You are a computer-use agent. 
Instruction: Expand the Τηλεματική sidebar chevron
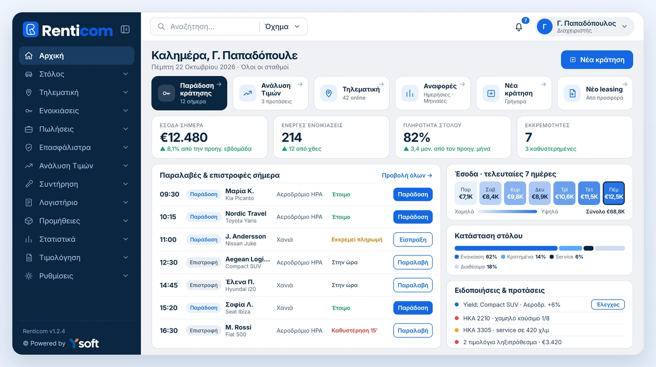[x=125, y=92]
